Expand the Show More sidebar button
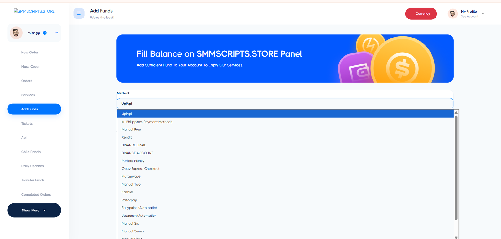Image resolution: width=501 pixels, height=239 pixels. click(x=34, y=210)
